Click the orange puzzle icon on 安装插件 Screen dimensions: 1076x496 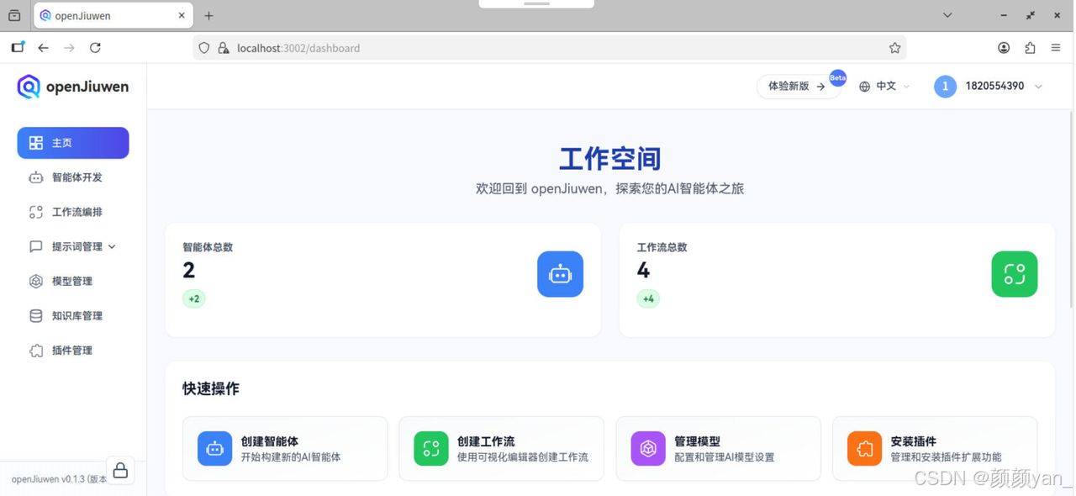tap(864, 448)
